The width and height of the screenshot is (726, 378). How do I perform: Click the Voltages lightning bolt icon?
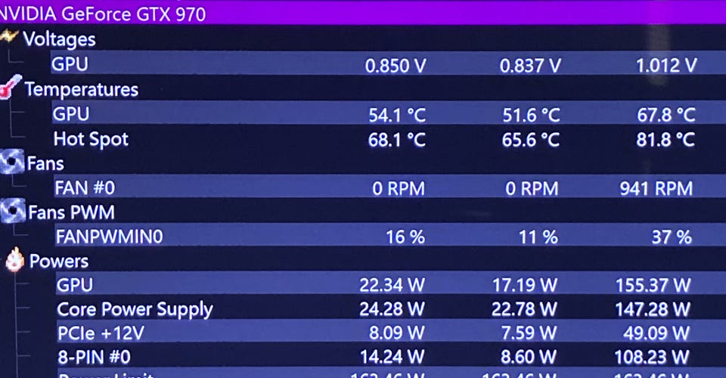pos(9,36)
